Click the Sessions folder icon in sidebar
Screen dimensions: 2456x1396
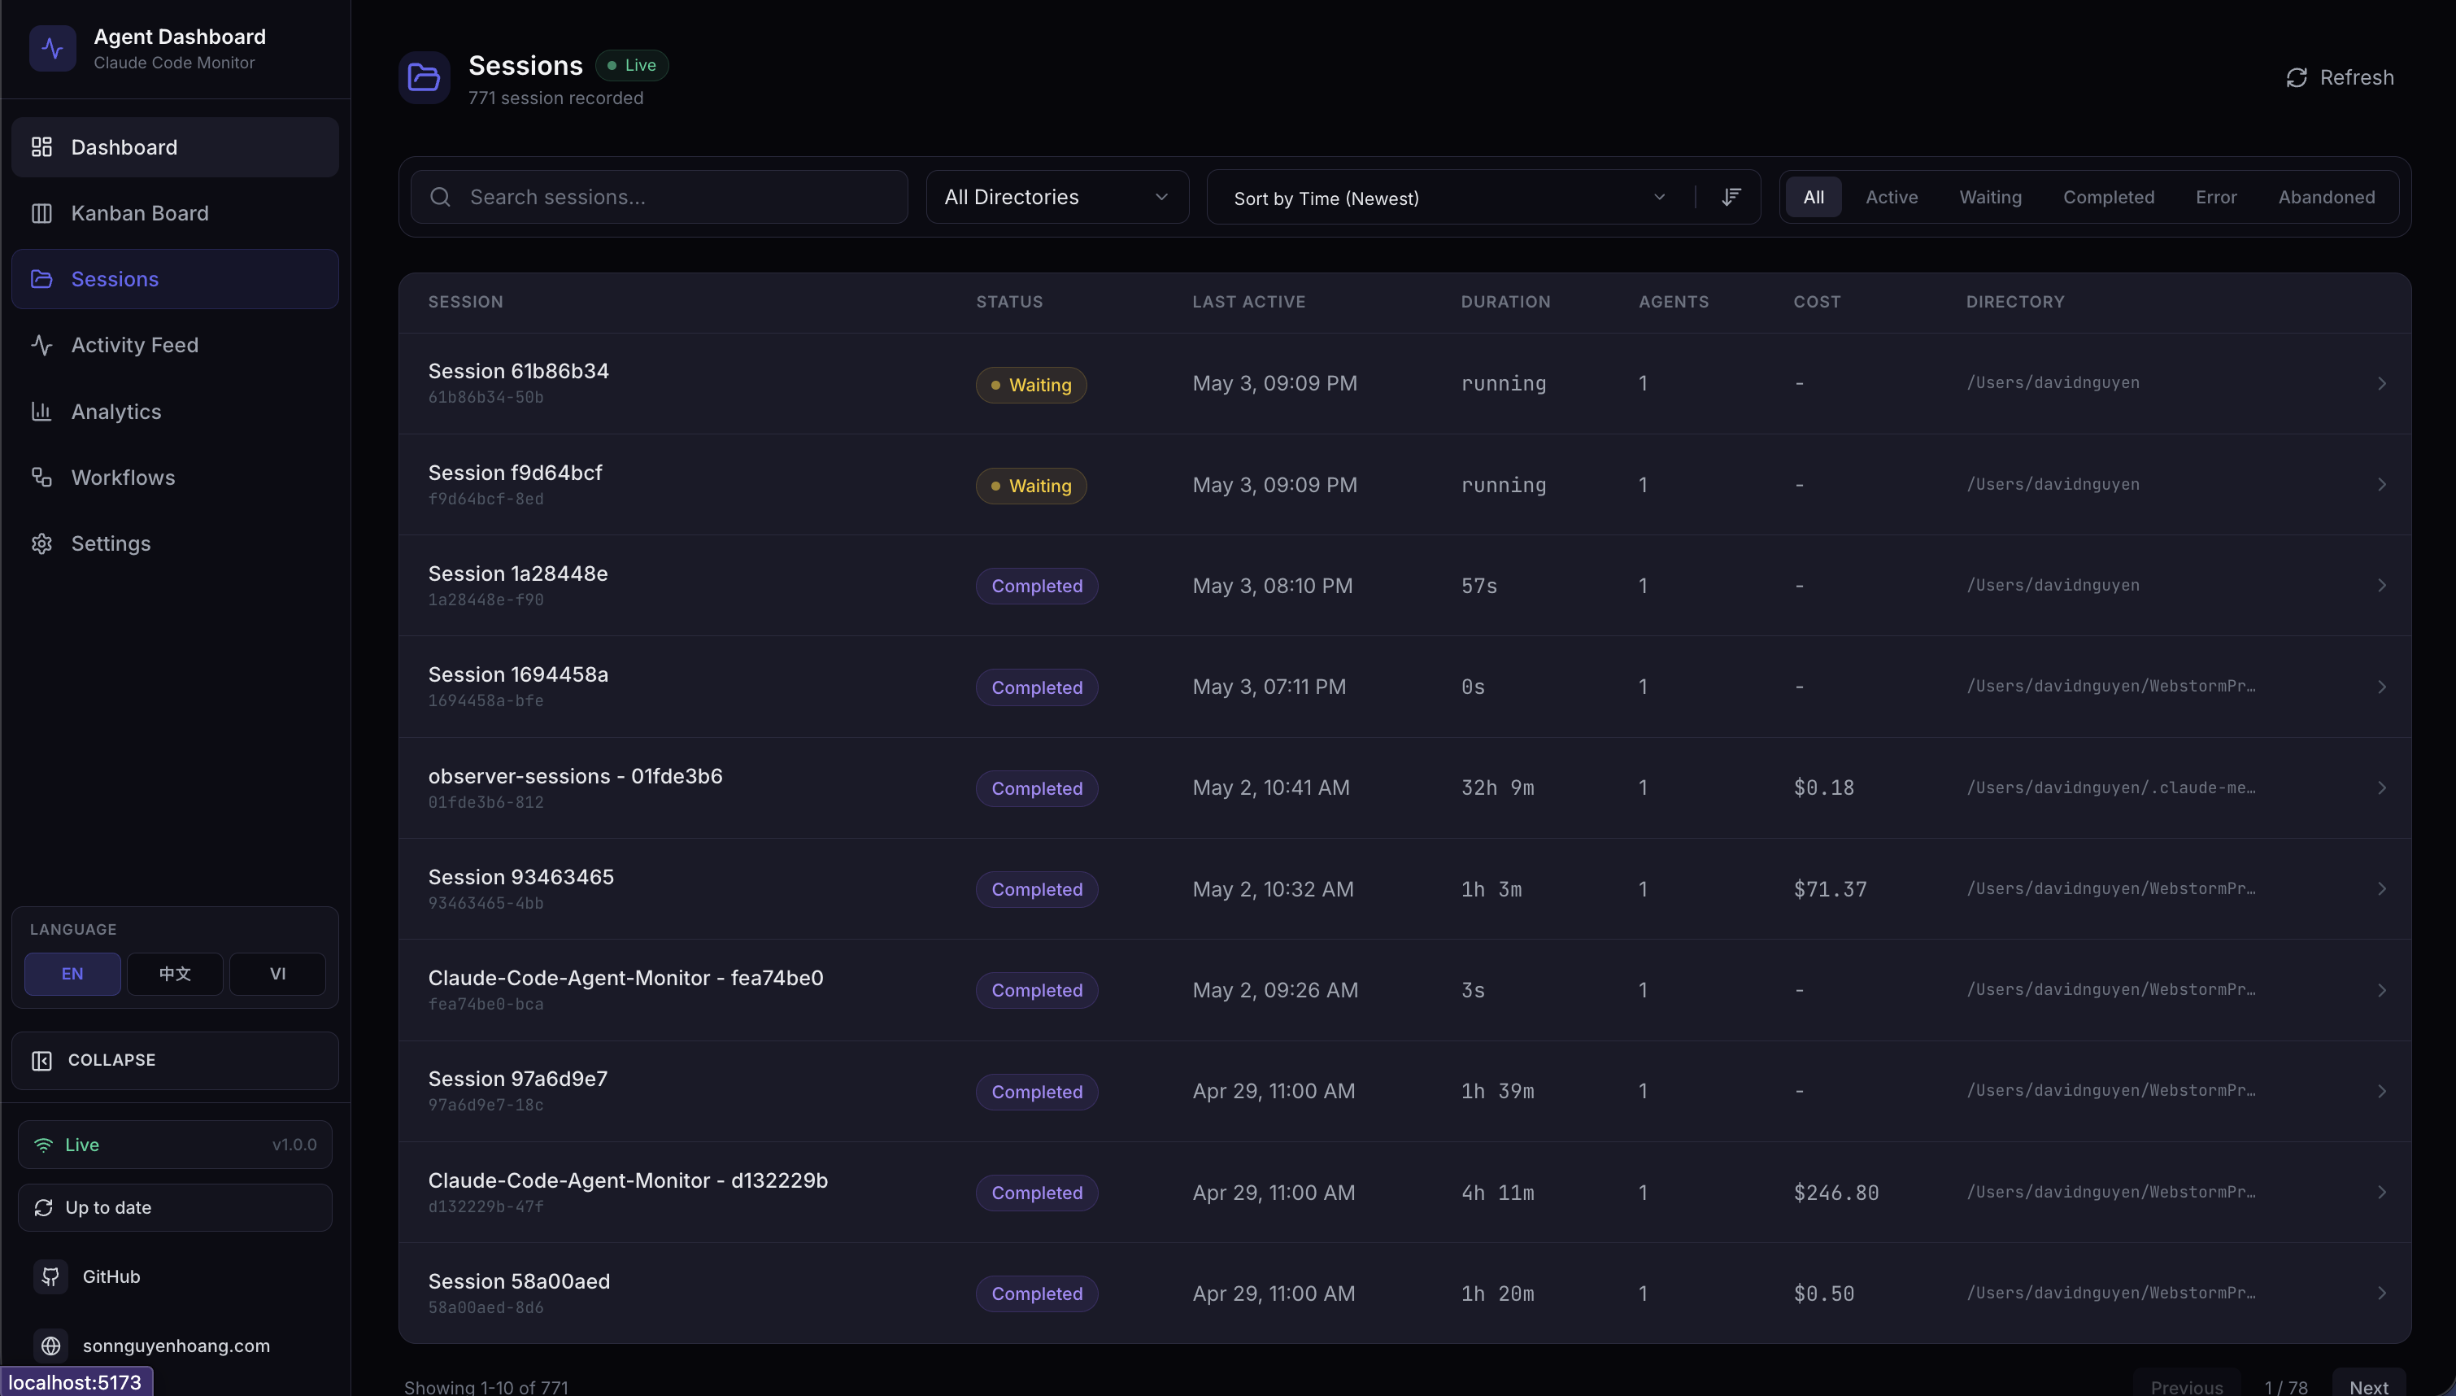pos(41,279)
